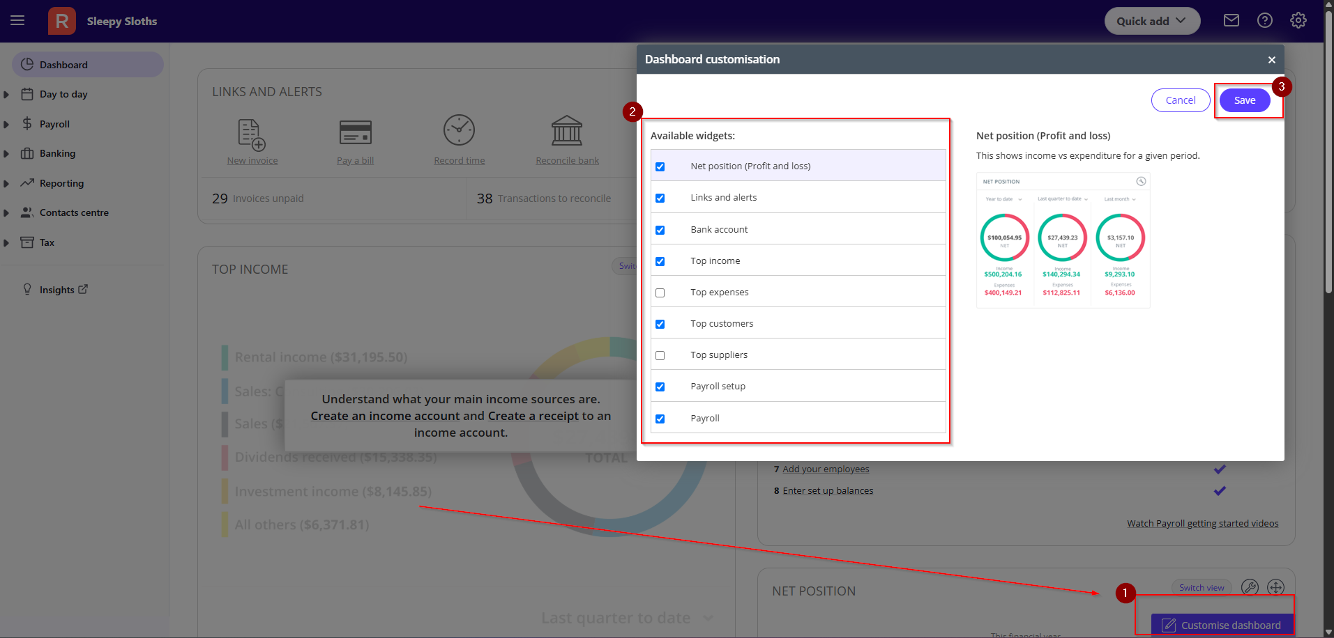This screenshot has height=638, width=1334.
Task: Click the Save button
Action: click(x=1245, y=100)
